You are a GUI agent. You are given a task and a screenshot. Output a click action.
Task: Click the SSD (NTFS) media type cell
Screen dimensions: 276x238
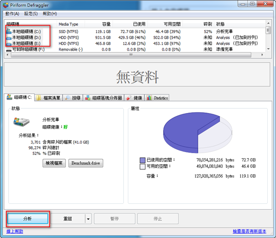pyautogui.click(x=69, y=32)
